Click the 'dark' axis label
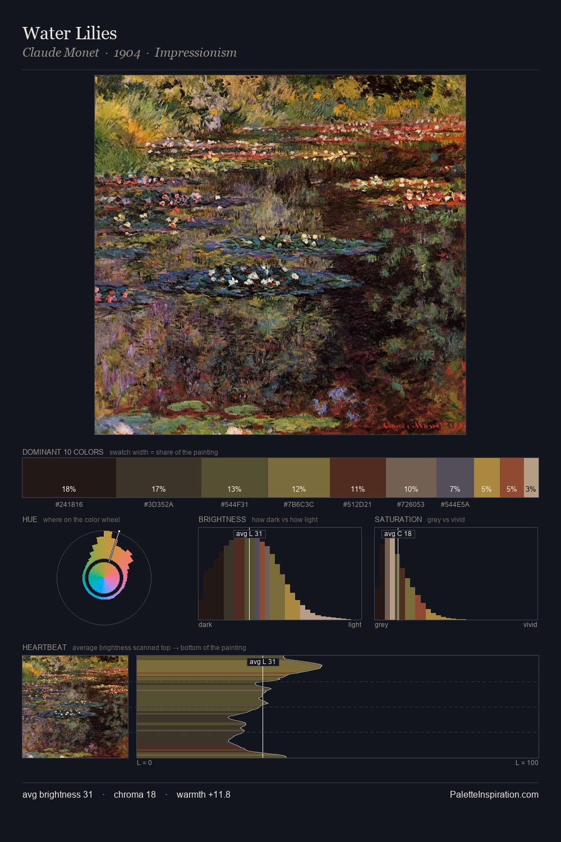This screenshot has height=842, width=561. click(205, 625)
